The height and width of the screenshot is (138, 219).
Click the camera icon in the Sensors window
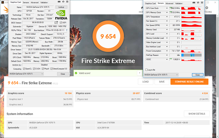coord(193,3)
